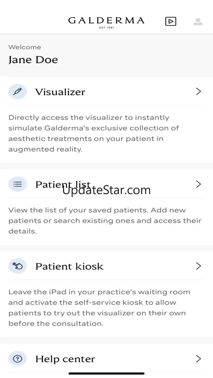Go to the Help center title
The width and height of the screenshot is (213, 378).
tap(65, 359)
